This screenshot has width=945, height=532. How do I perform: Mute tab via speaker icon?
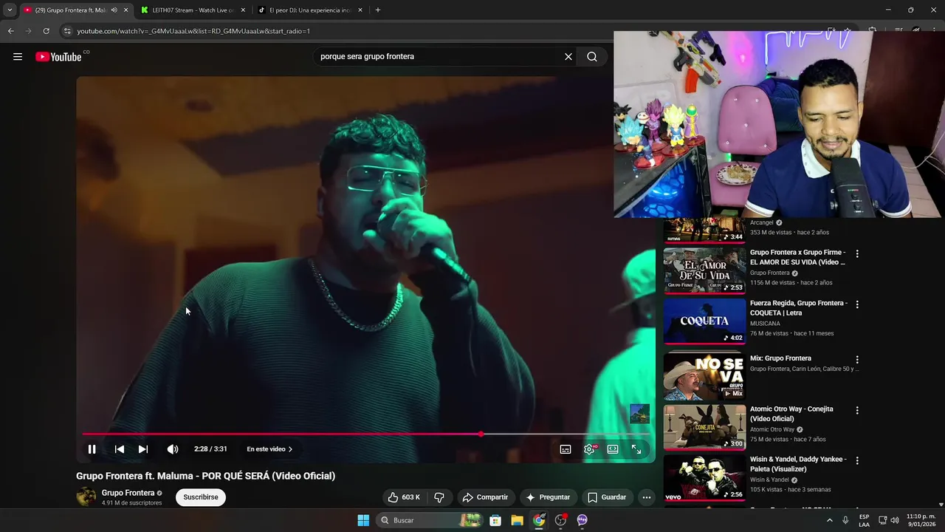[x=114, y=10]
